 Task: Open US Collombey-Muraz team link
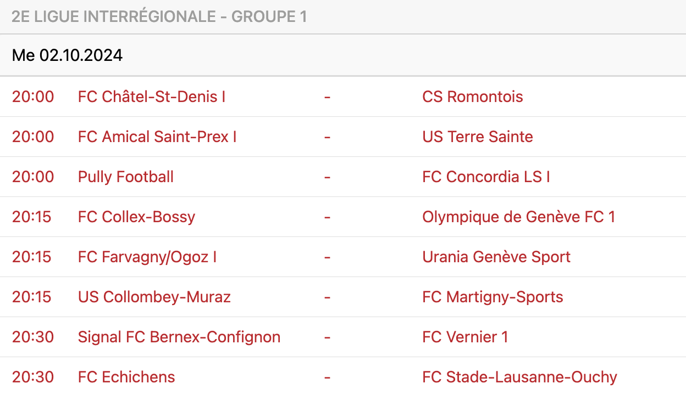click(x=154, y=297)
